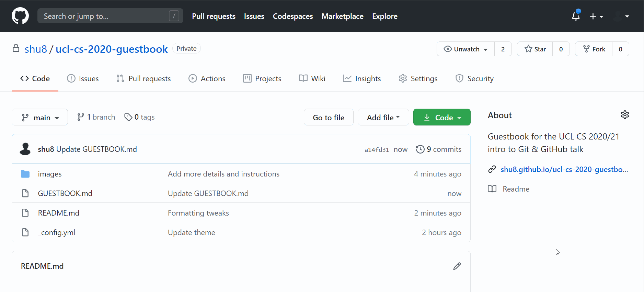This screenshot has height=292, width=644.
Task: Switch to the Actions tab
Action: click(x=207, y=78)
